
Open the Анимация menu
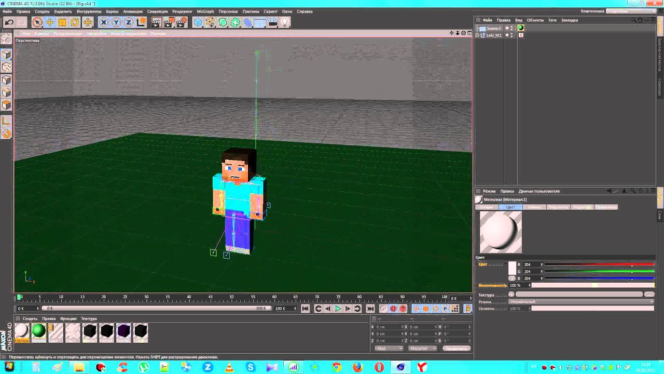click(133, 11)
